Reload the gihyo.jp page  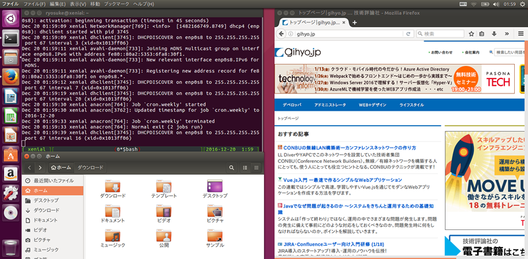[408, 34]
